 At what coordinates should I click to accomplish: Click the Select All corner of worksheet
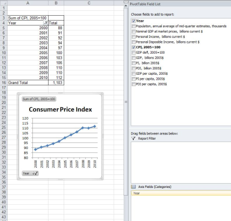(x=4, y=3)
